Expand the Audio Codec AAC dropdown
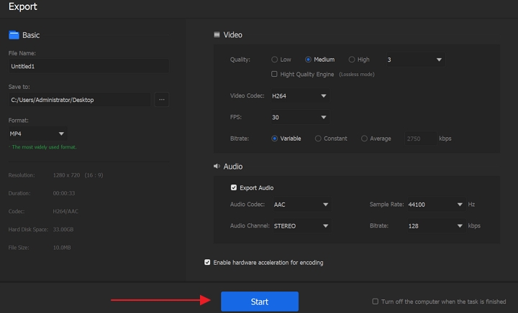 point(301,205)
